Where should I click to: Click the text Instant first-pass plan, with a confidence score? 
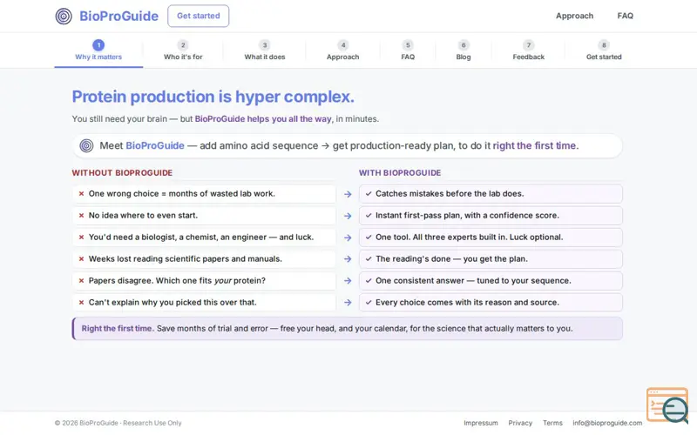[x=467, y=216]
